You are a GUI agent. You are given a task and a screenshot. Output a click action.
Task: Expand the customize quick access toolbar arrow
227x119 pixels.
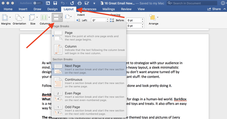coord(94,3)
